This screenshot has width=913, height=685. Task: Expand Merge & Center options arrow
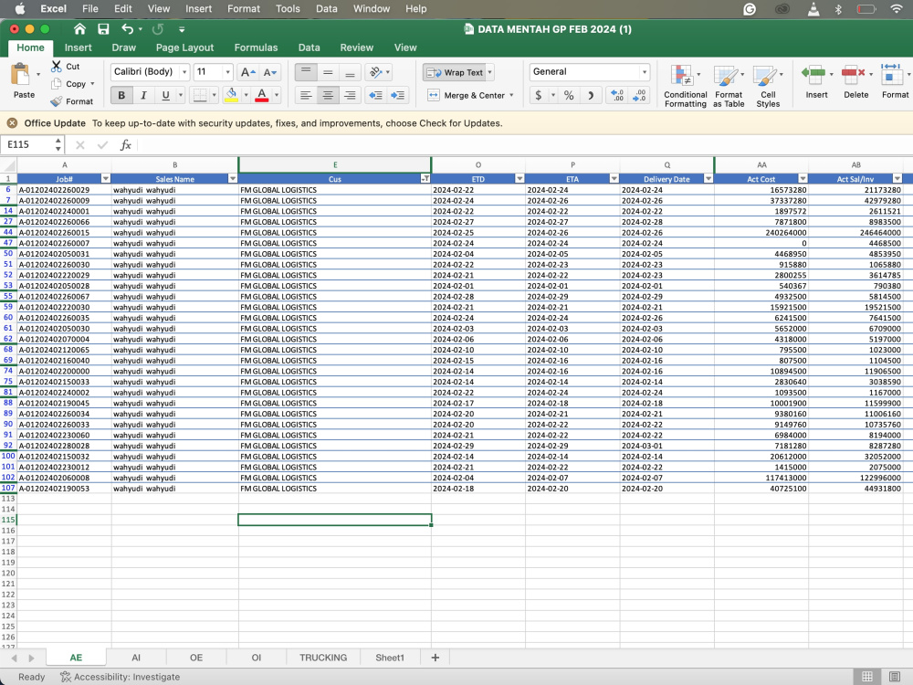click(x=512, y=95)
